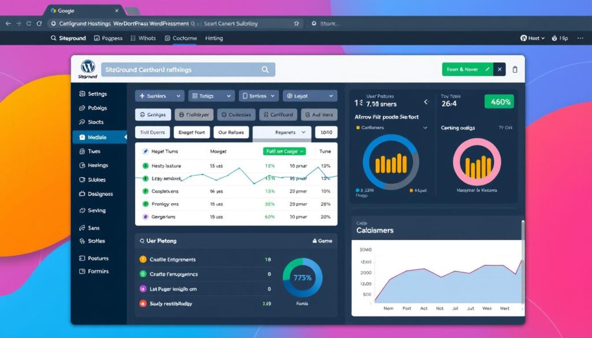Open Settings from the left sidebar
Viewport: 592px width, 338px height.
pos(98,94)
